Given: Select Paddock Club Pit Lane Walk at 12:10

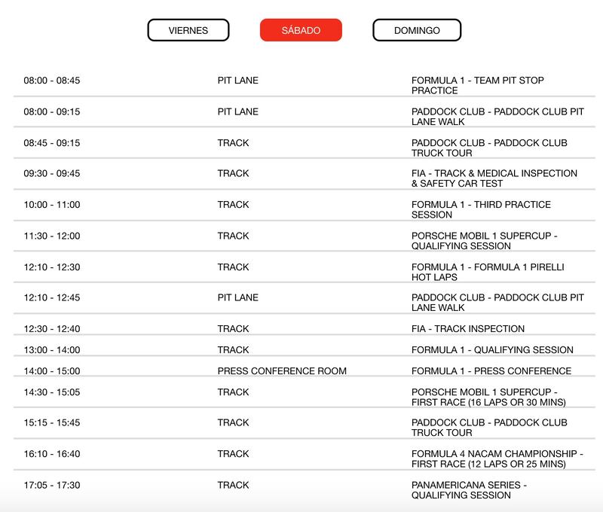Looking at the screenshot, I should pyautogui.click(x=497, y=303).
